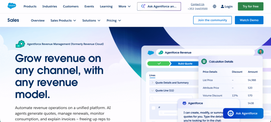Click the Calculation Details spreadsheet icon
The width and height of the screenshot is (271, 122).
point(204,62)
